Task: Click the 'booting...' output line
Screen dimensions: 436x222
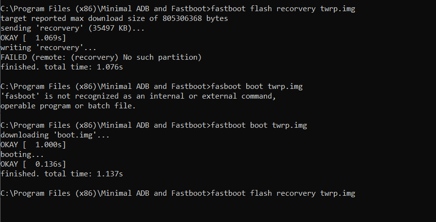Action: pos(22,154)
